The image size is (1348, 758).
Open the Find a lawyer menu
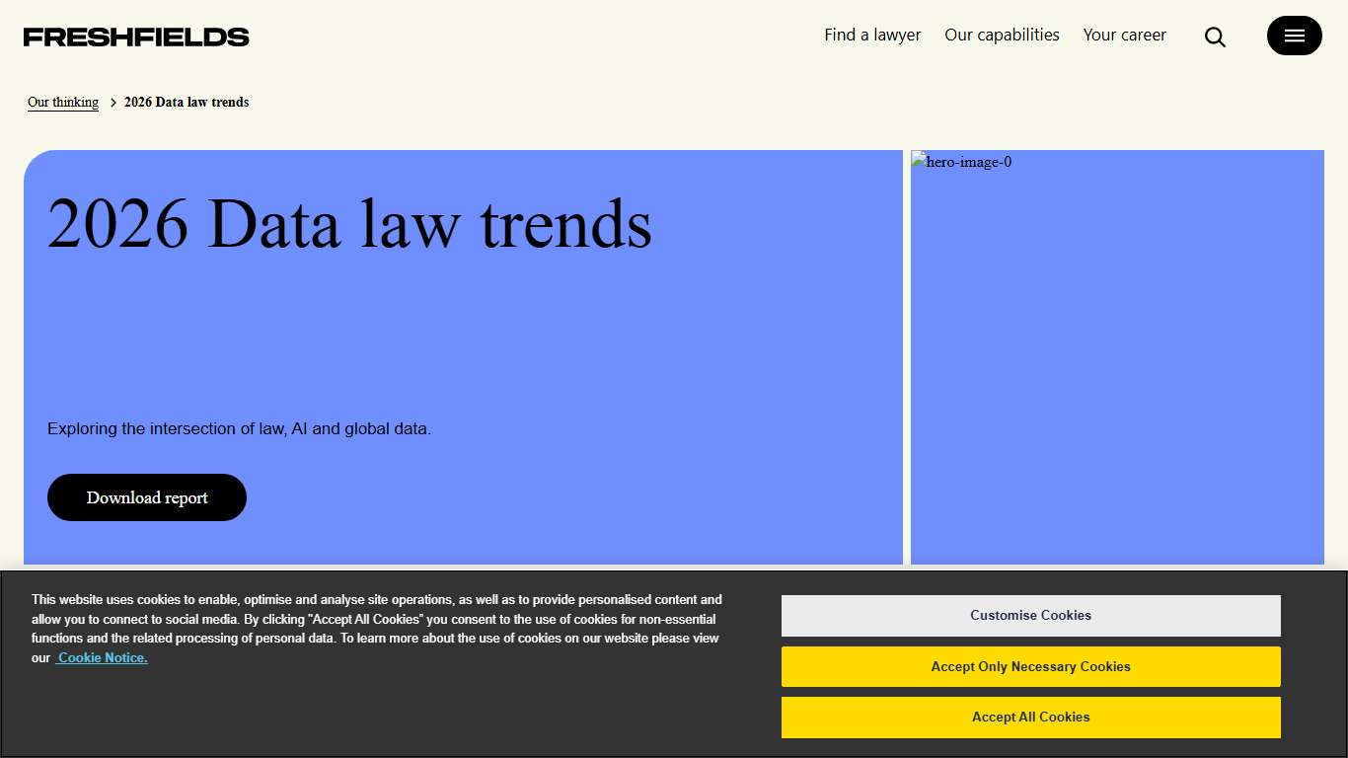872,35
